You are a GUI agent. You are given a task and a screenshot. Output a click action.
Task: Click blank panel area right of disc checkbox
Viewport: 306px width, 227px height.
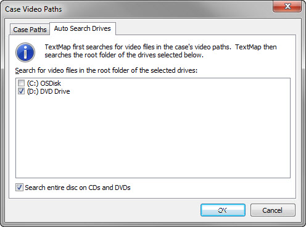(x=212, y=188)
